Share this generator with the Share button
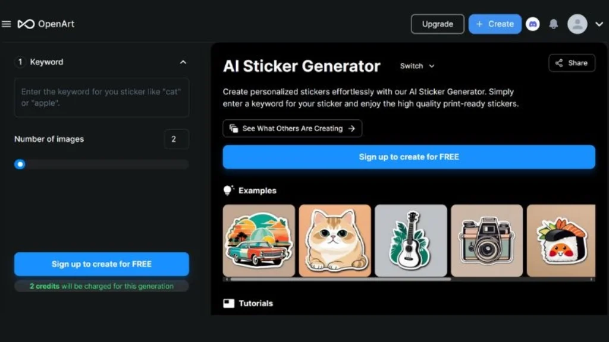This screenshot has width=609, height=342. (572, 63)
